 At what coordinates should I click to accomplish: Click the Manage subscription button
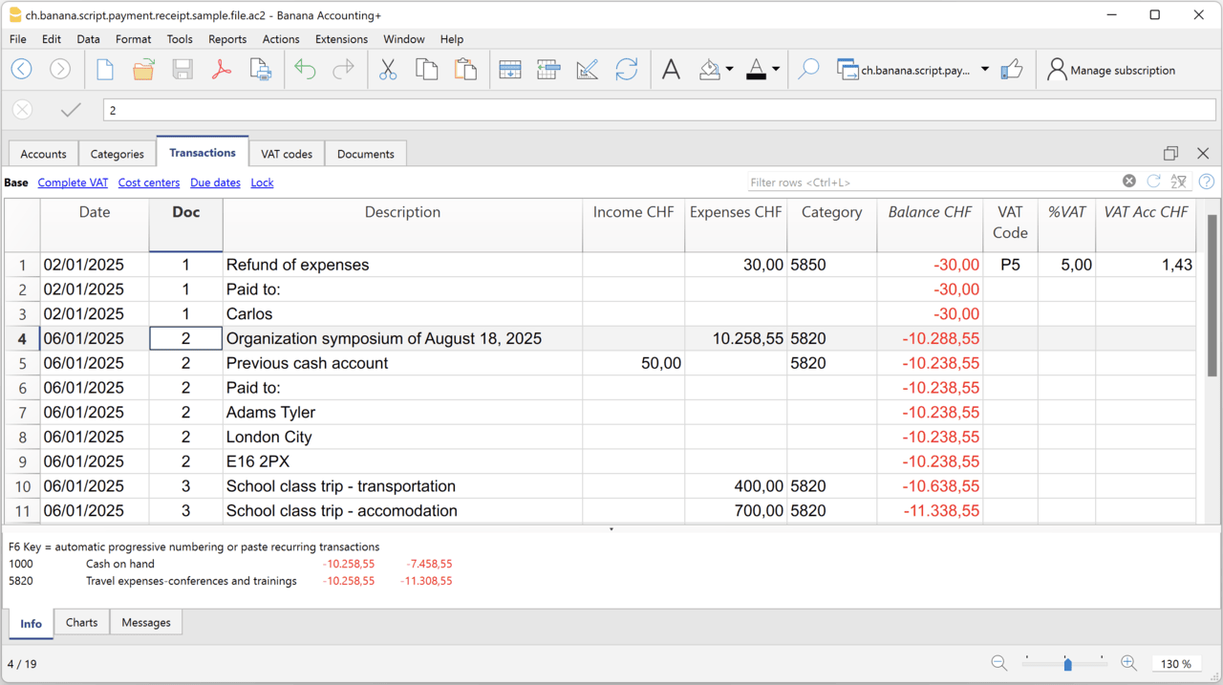pos(1111,70)
